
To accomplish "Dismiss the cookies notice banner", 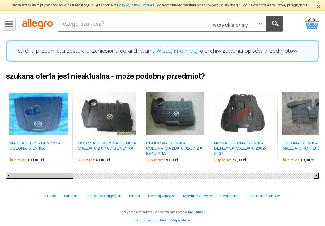I will [318, 6].
